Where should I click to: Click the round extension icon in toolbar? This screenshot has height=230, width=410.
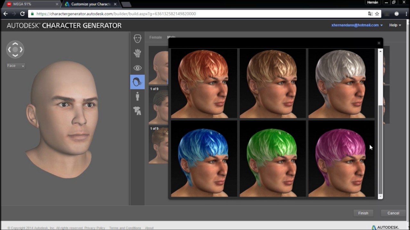[397, 14]
